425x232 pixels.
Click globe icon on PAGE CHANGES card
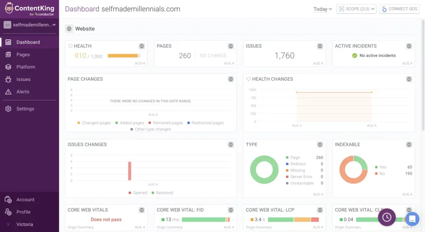(231, 79)
